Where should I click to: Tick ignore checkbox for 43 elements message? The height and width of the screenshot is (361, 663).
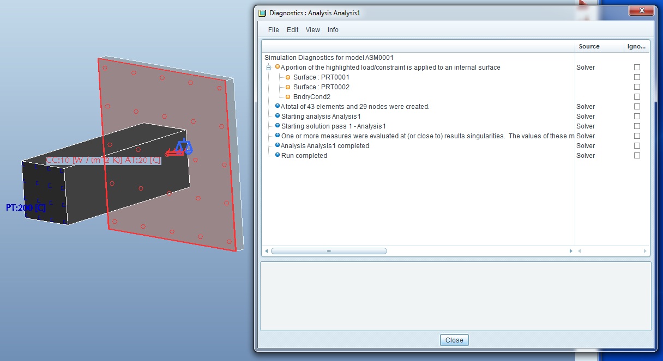point(637,107)
